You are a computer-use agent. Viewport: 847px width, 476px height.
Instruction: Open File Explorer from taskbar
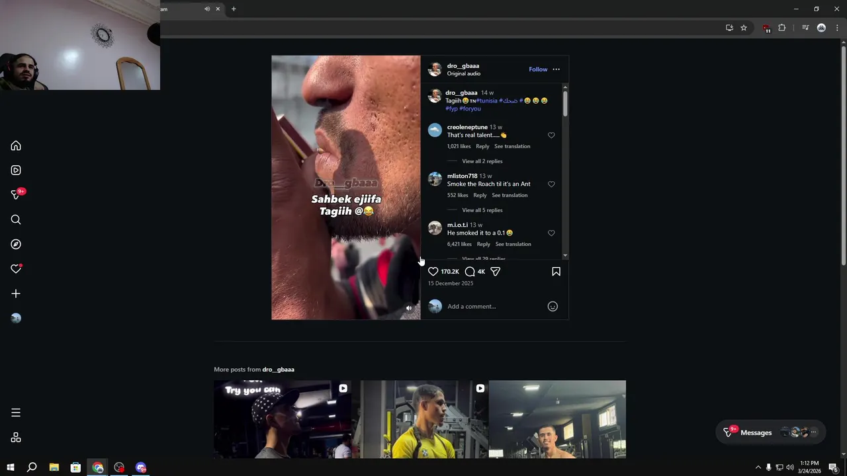(54, 467)
